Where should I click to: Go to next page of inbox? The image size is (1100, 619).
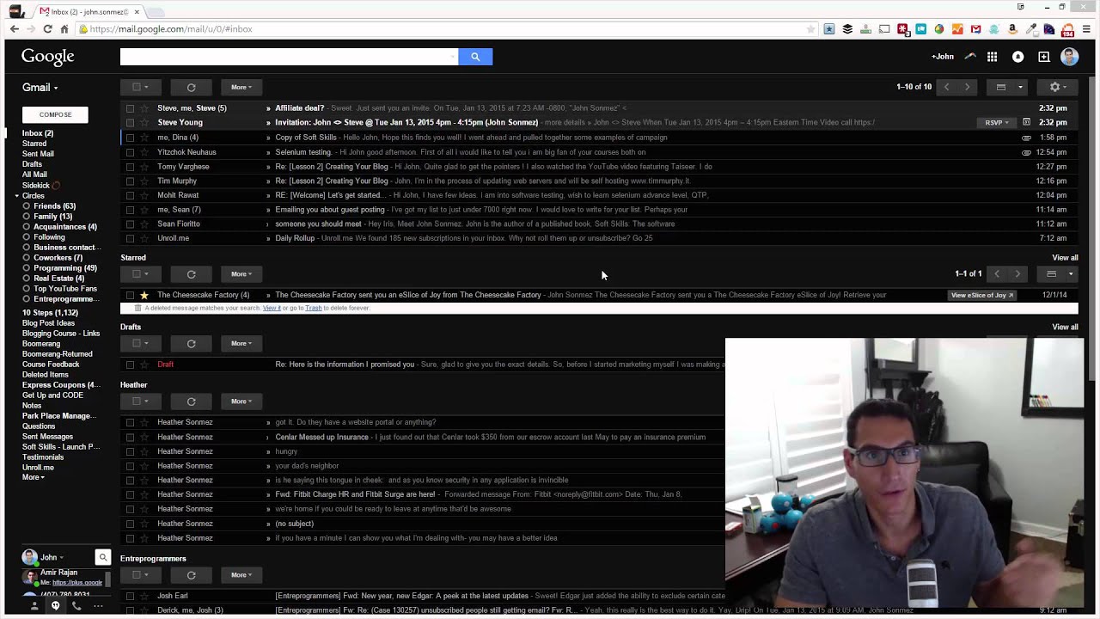967,87
